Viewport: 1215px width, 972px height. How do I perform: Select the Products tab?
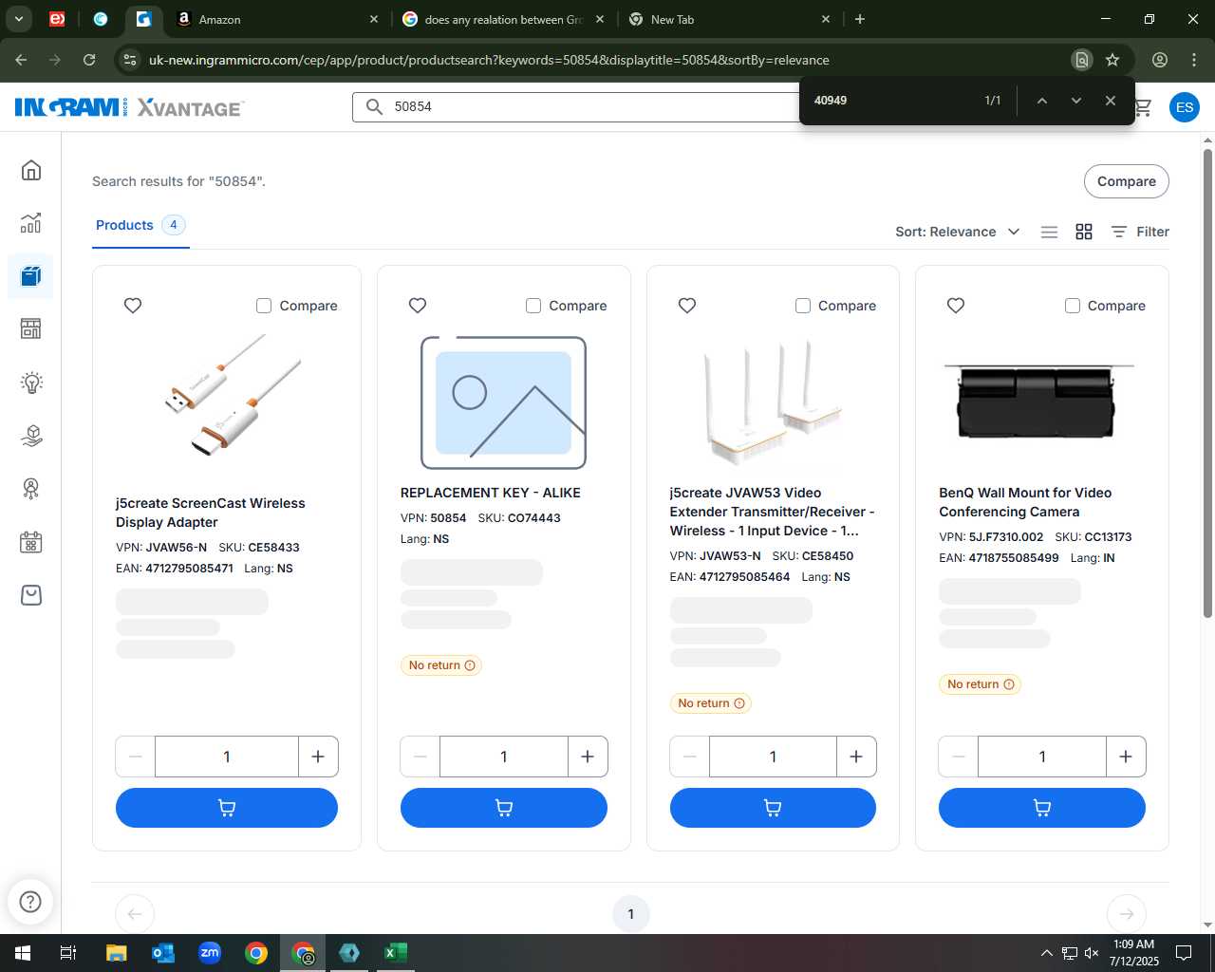[140, 226]
